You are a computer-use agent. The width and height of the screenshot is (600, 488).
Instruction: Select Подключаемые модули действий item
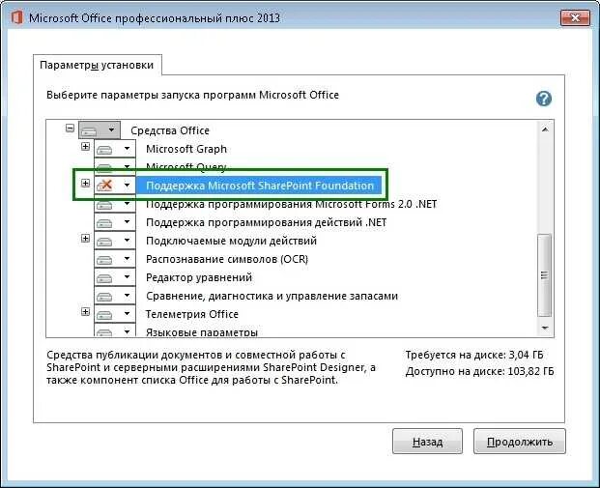tap(231, 241)
